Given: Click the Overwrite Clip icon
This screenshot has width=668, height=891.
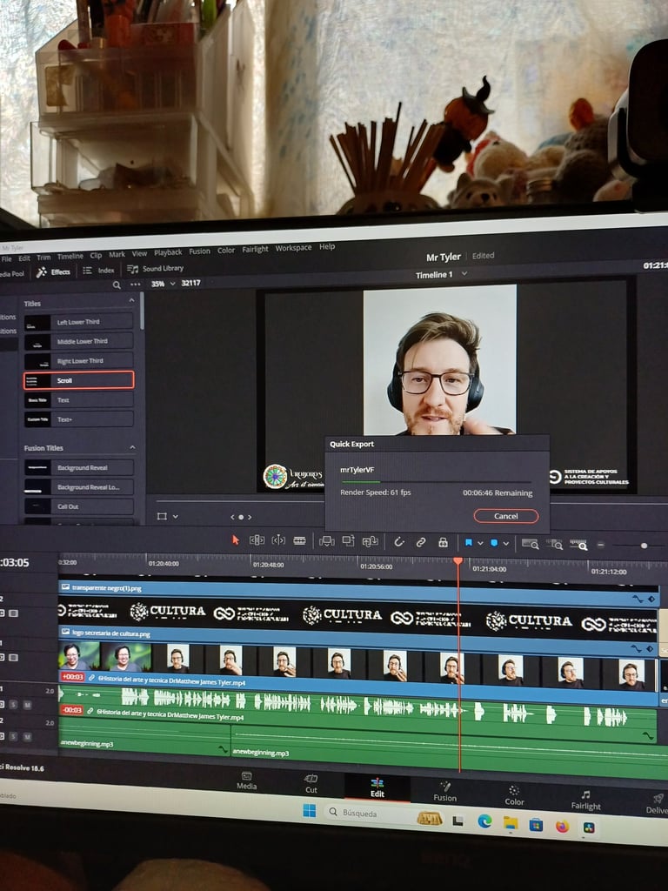Looking at the screenshot, I should point(348,541).
